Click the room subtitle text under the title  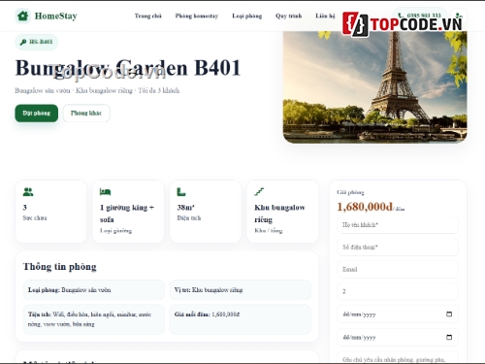pos(97,90)
